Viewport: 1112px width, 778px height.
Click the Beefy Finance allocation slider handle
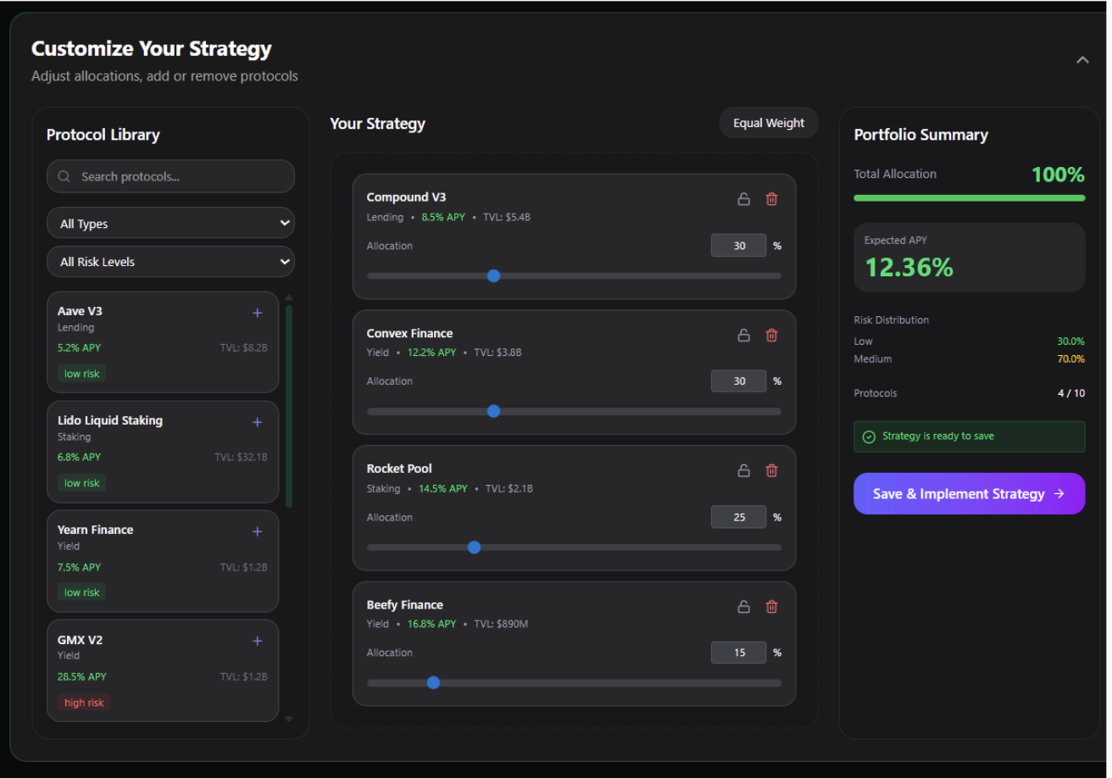pos(433,682)
